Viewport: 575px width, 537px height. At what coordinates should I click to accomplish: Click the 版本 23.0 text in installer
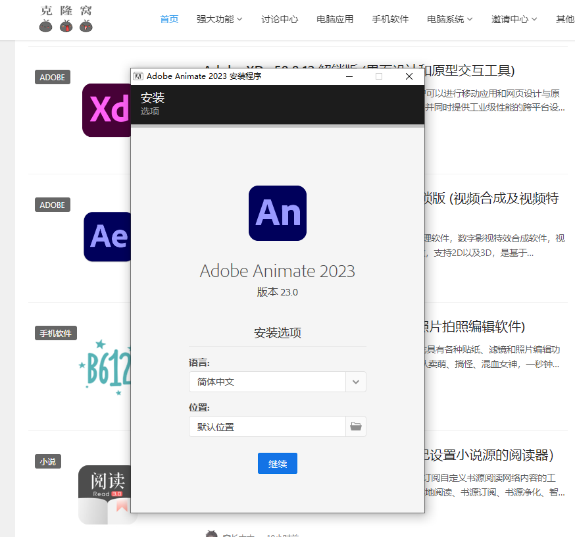click(277, 292)
